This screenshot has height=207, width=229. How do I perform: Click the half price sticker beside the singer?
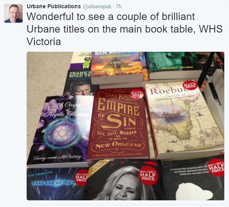tap(148, 176)
